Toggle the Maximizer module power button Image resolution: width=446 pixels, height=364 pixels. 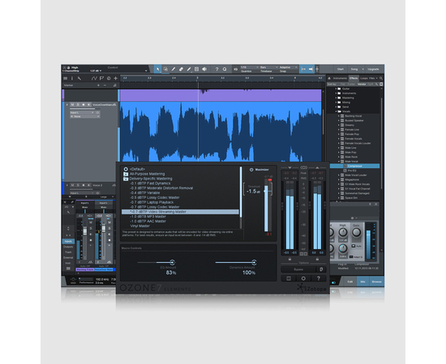click(x=251, y=170)
